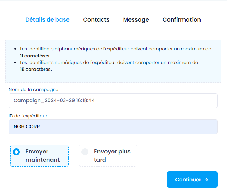
Task: Open the Détails de base tab
Action: pyautogui.click(x=47, y=20)
